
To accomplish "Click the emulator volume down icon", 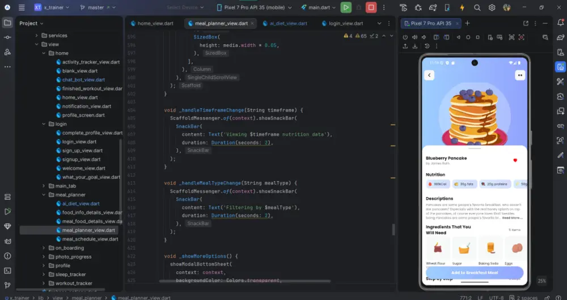I will (424, 37).
